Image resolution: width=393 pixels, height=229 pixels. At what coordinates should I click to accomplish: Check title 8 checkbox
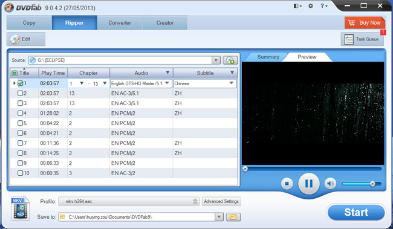(x=21, y=153)
